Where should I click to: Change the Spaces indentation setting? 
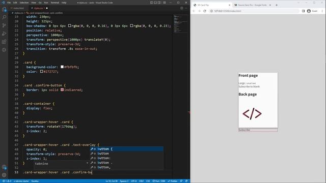tap(124, 181)
